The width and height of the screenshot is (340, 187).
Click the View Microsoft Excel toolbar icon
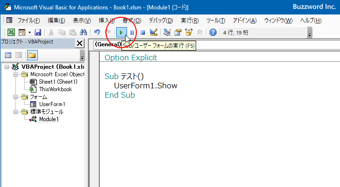[11, 33]
